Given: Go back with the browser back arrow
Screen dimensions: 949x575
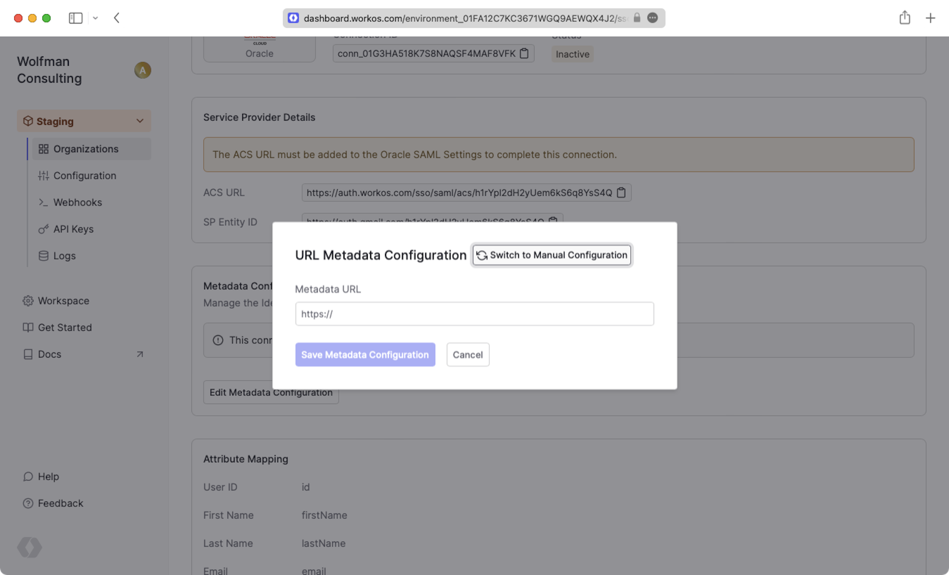Looking at the screenshot, I should [117, 18].
